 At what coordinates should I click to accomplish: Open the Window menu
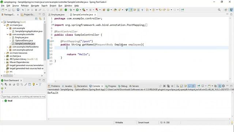point(68,6)
